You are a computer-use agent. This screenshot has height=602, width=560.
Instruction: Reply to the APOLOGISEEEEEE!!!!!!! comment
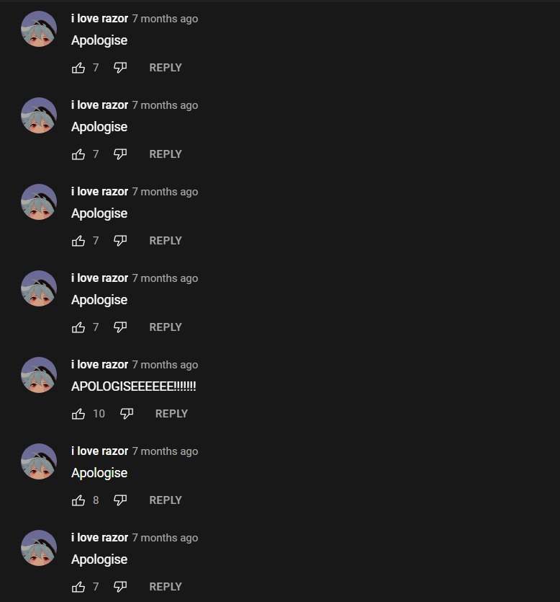[172, 414]
